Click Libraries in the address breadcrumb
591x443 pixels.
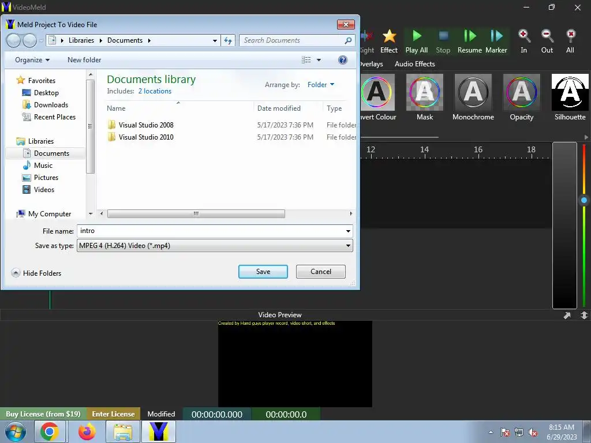[x=81, y=40]
